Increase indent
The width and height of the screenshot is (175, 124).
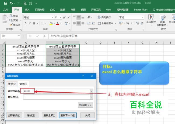pos(93,23)
